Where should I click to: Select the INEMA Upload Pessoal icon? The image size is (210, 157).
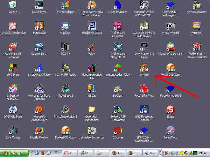pos(144,109)
